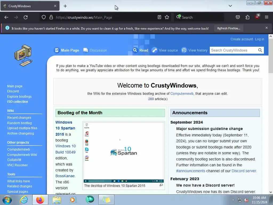Open a new tab with the plus icon
This screenshot has width=273, height=205.
coord(65,6)
